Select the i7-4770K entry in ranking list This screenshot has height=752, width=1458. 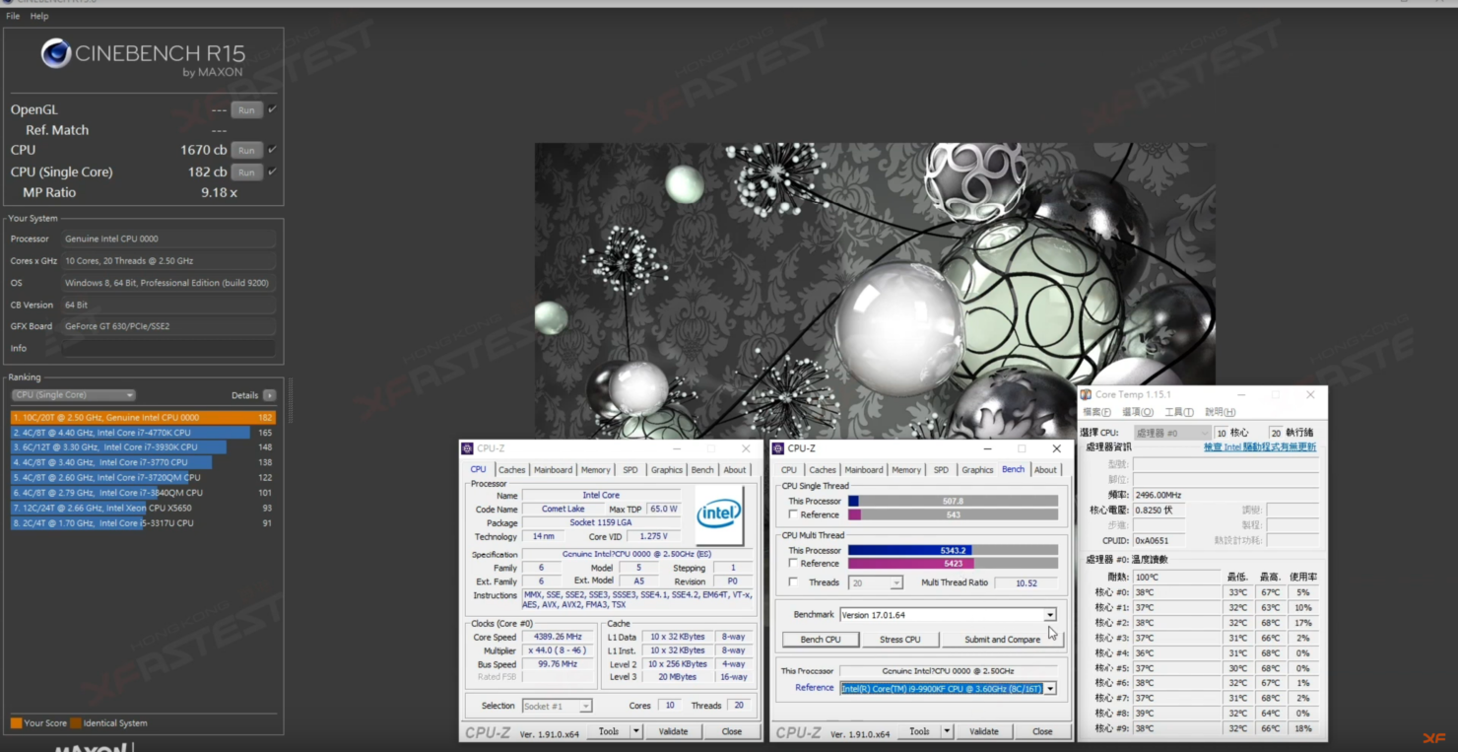click(130, 433)
